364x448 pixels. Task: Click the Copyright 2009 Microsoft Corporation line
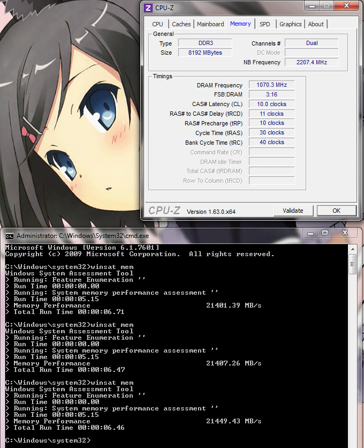(140, 254)
